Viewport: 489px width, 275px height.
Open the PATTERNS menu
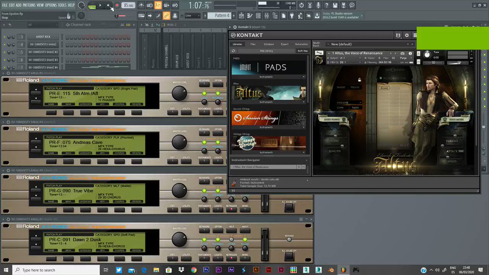click(x=29, y=5)
